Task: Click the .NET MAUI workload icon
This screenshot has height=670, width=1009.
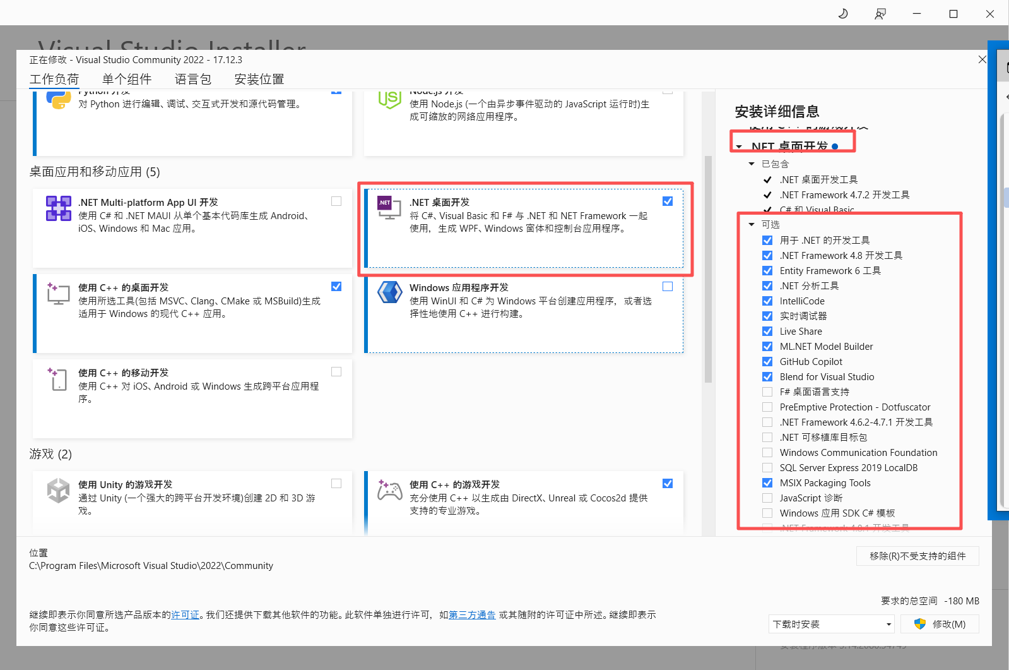Action: [58, 208]
